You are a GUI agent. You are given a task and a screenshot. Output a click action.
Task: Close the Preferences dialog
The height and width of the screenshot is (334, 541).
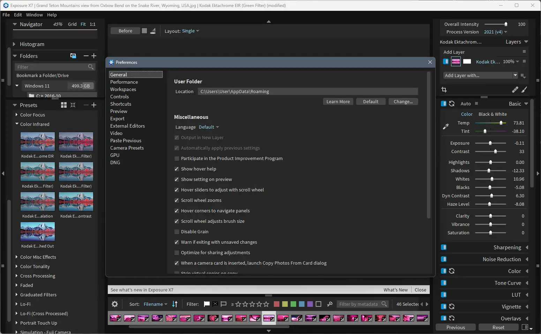pos(430,62)
